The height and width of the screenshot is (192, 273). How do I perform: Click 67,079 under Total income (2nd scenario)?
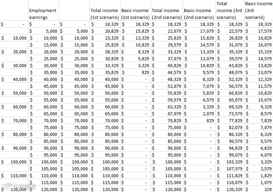tap(174, 114)
